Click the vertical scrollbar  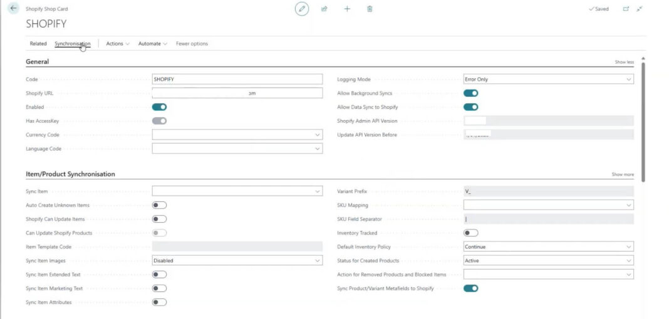[643, 121]
